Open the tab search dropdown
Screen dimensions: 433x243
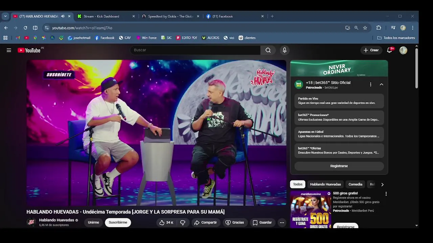(5, 16)
